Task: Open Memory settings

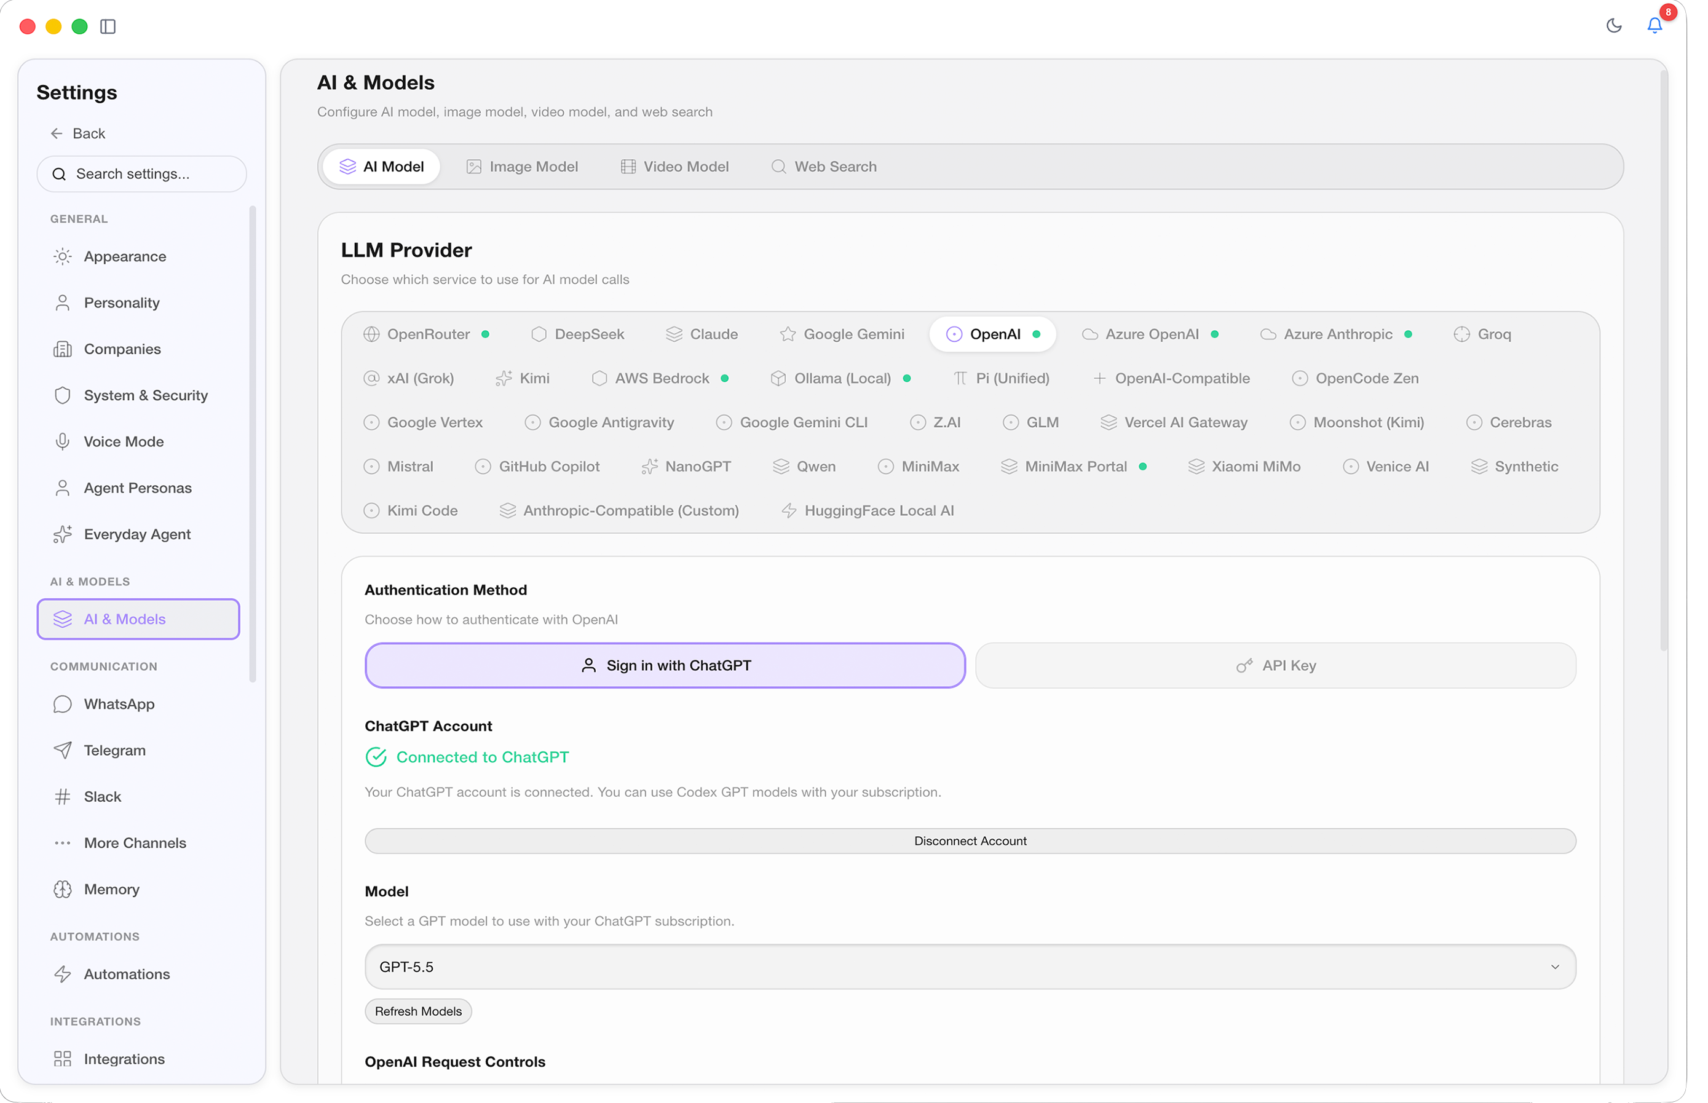Action: [138, 890]
